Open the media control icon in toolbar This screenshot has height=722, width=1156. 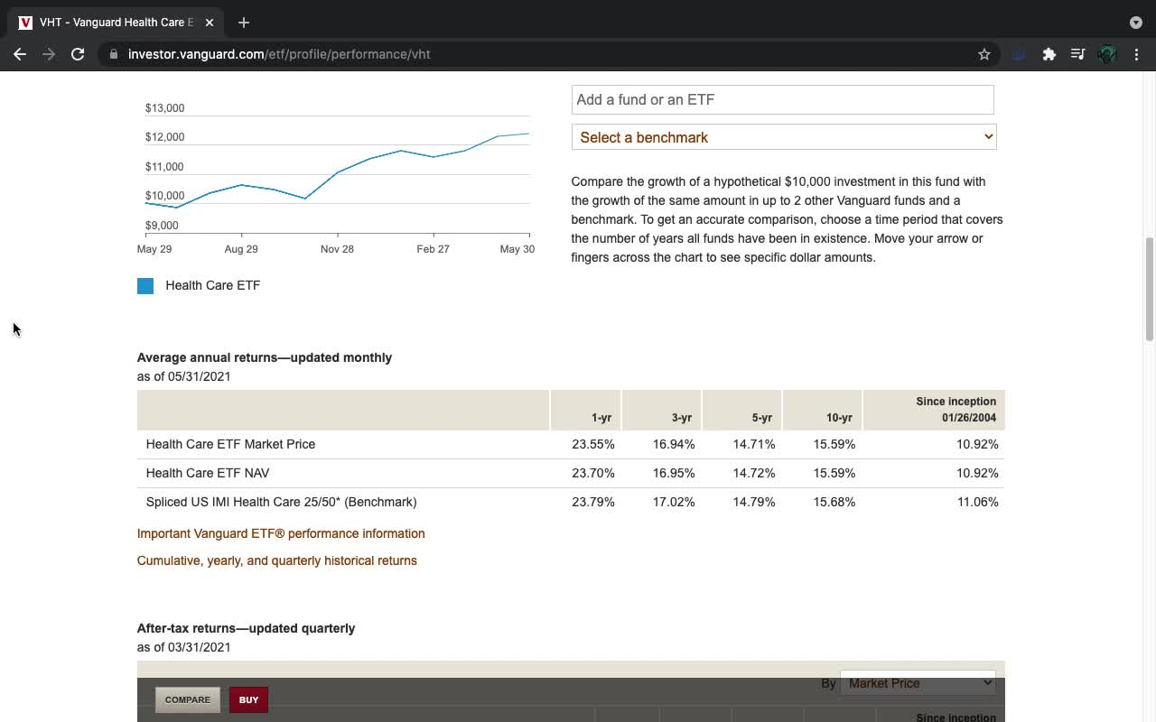(1077, 54)
